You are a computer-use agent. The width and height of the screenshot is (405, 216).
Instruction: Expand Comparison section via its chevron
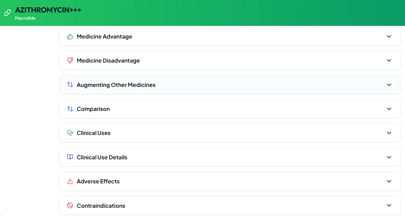(389, 109)
